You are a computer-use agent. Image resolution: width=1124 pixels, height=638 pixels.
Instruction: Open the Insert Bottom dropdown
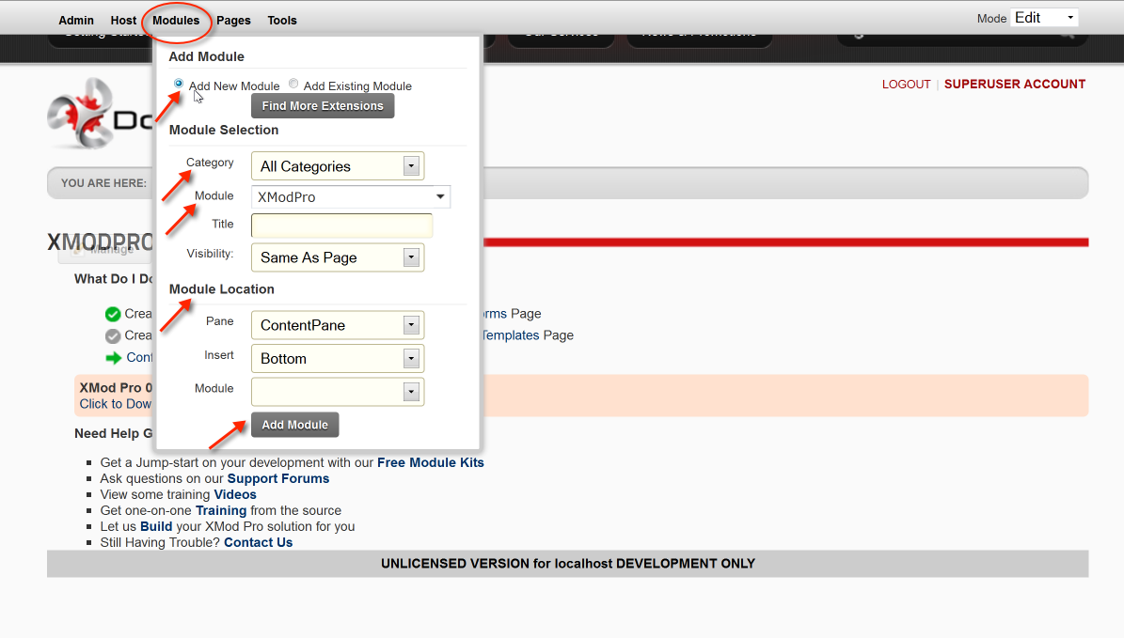pyautogui.click(x=338, y=359)
